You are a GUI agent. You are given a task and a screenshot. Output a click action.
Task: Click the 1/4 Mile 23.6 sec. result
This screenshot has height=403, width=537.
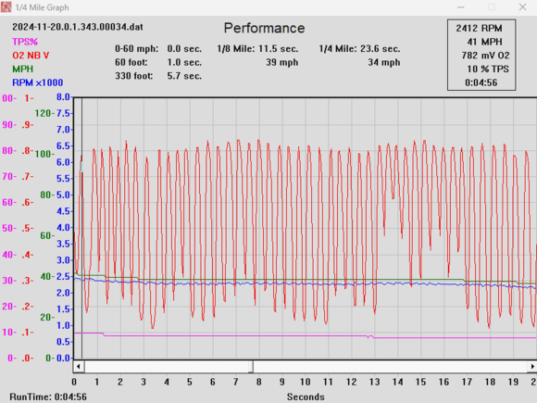[359, 49]
